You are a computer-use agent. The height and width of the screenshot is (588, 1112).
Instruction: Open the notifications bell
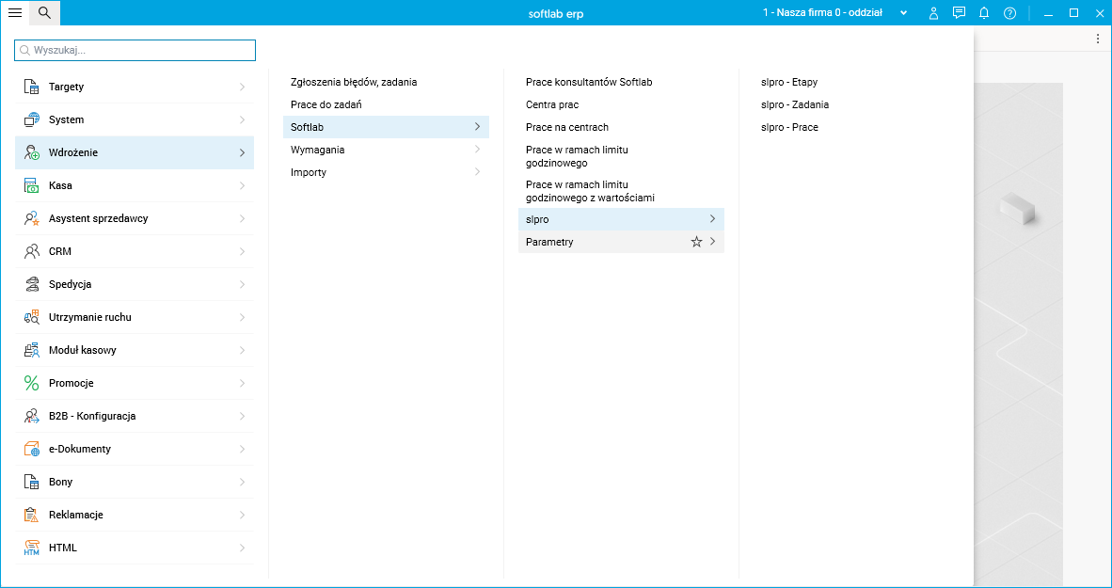click(984, 13)
